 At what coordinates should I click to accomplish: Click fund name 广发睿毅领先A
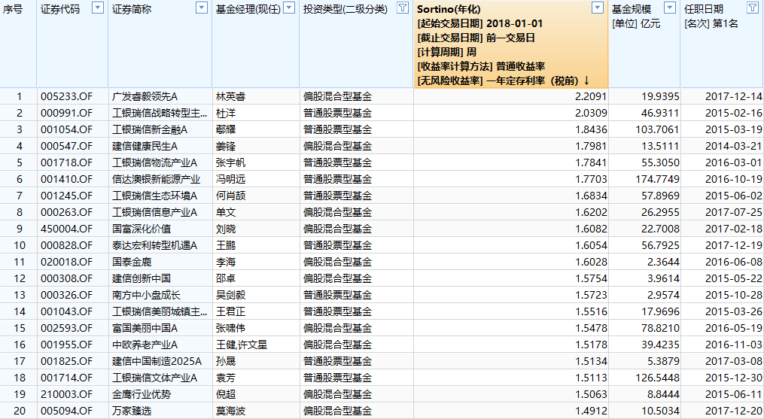[145, 96]
